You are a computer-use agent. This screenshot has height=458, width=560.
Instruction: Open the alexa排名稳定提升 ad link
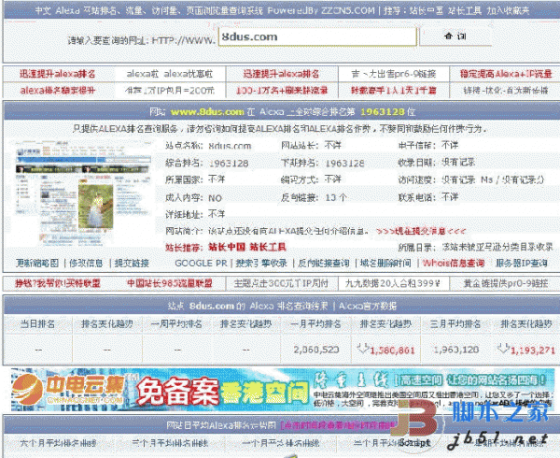[x=58, y=90]
